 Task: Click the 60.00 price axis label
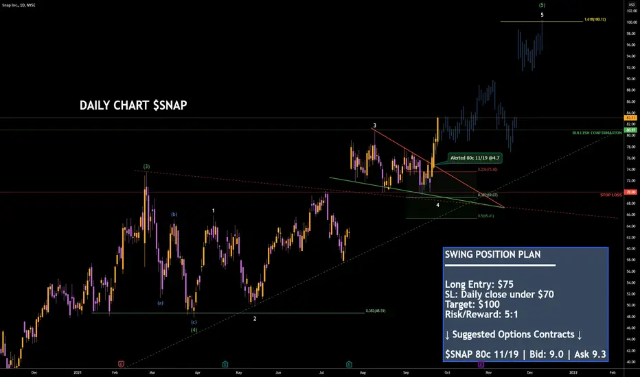(x=632, y=249)
